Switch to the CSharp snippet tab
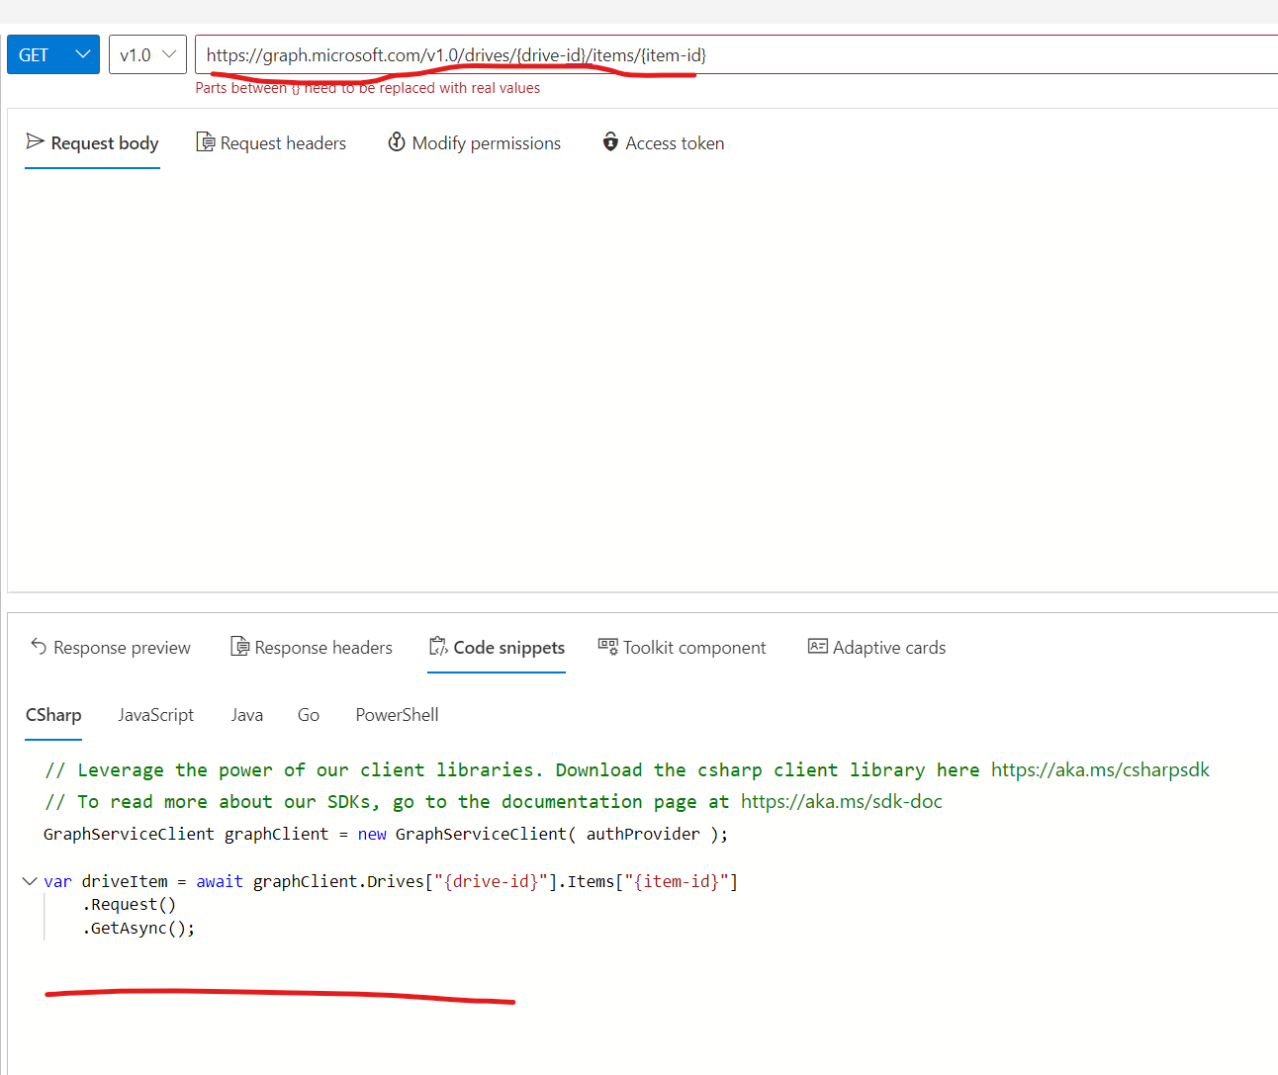This screenshot has width=1278, height=1075. point(53,714)
